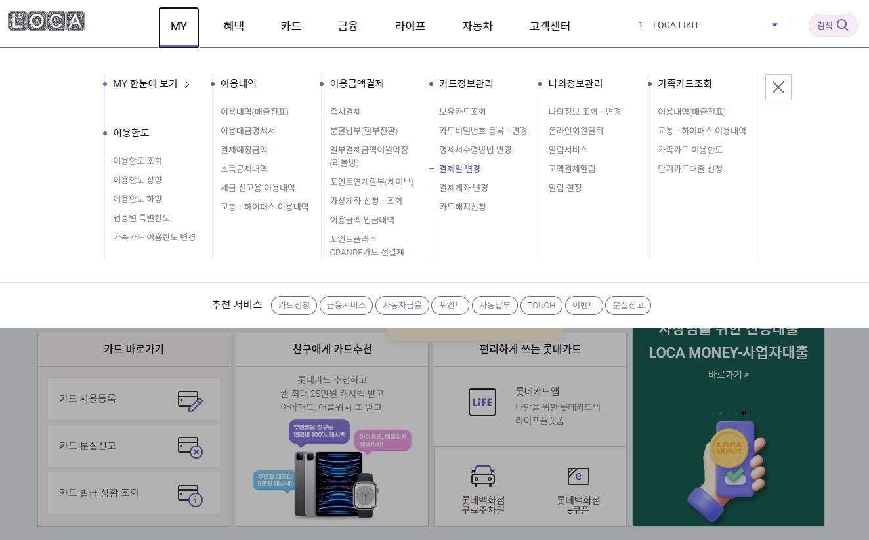
Task: Click the 이용내역 column heading
Action: tap(238, 83)
